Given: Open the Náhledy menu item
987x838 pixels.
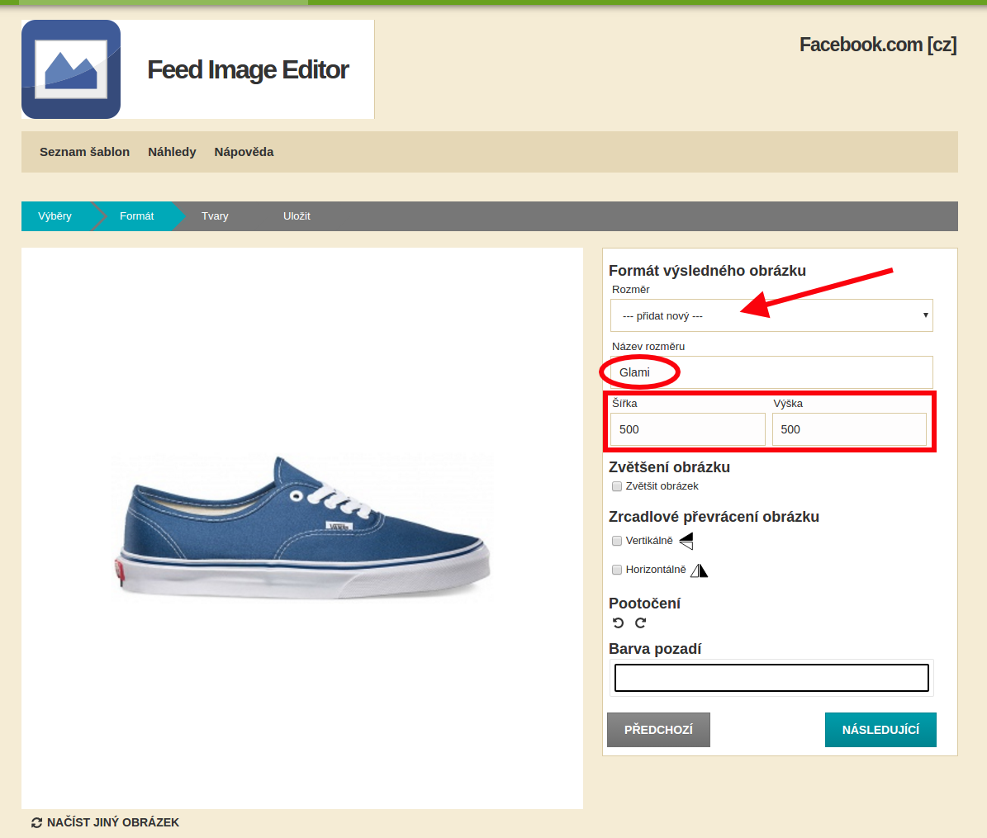Looking at the screenshot, I should pyautogui.click(x=172, y=152).
